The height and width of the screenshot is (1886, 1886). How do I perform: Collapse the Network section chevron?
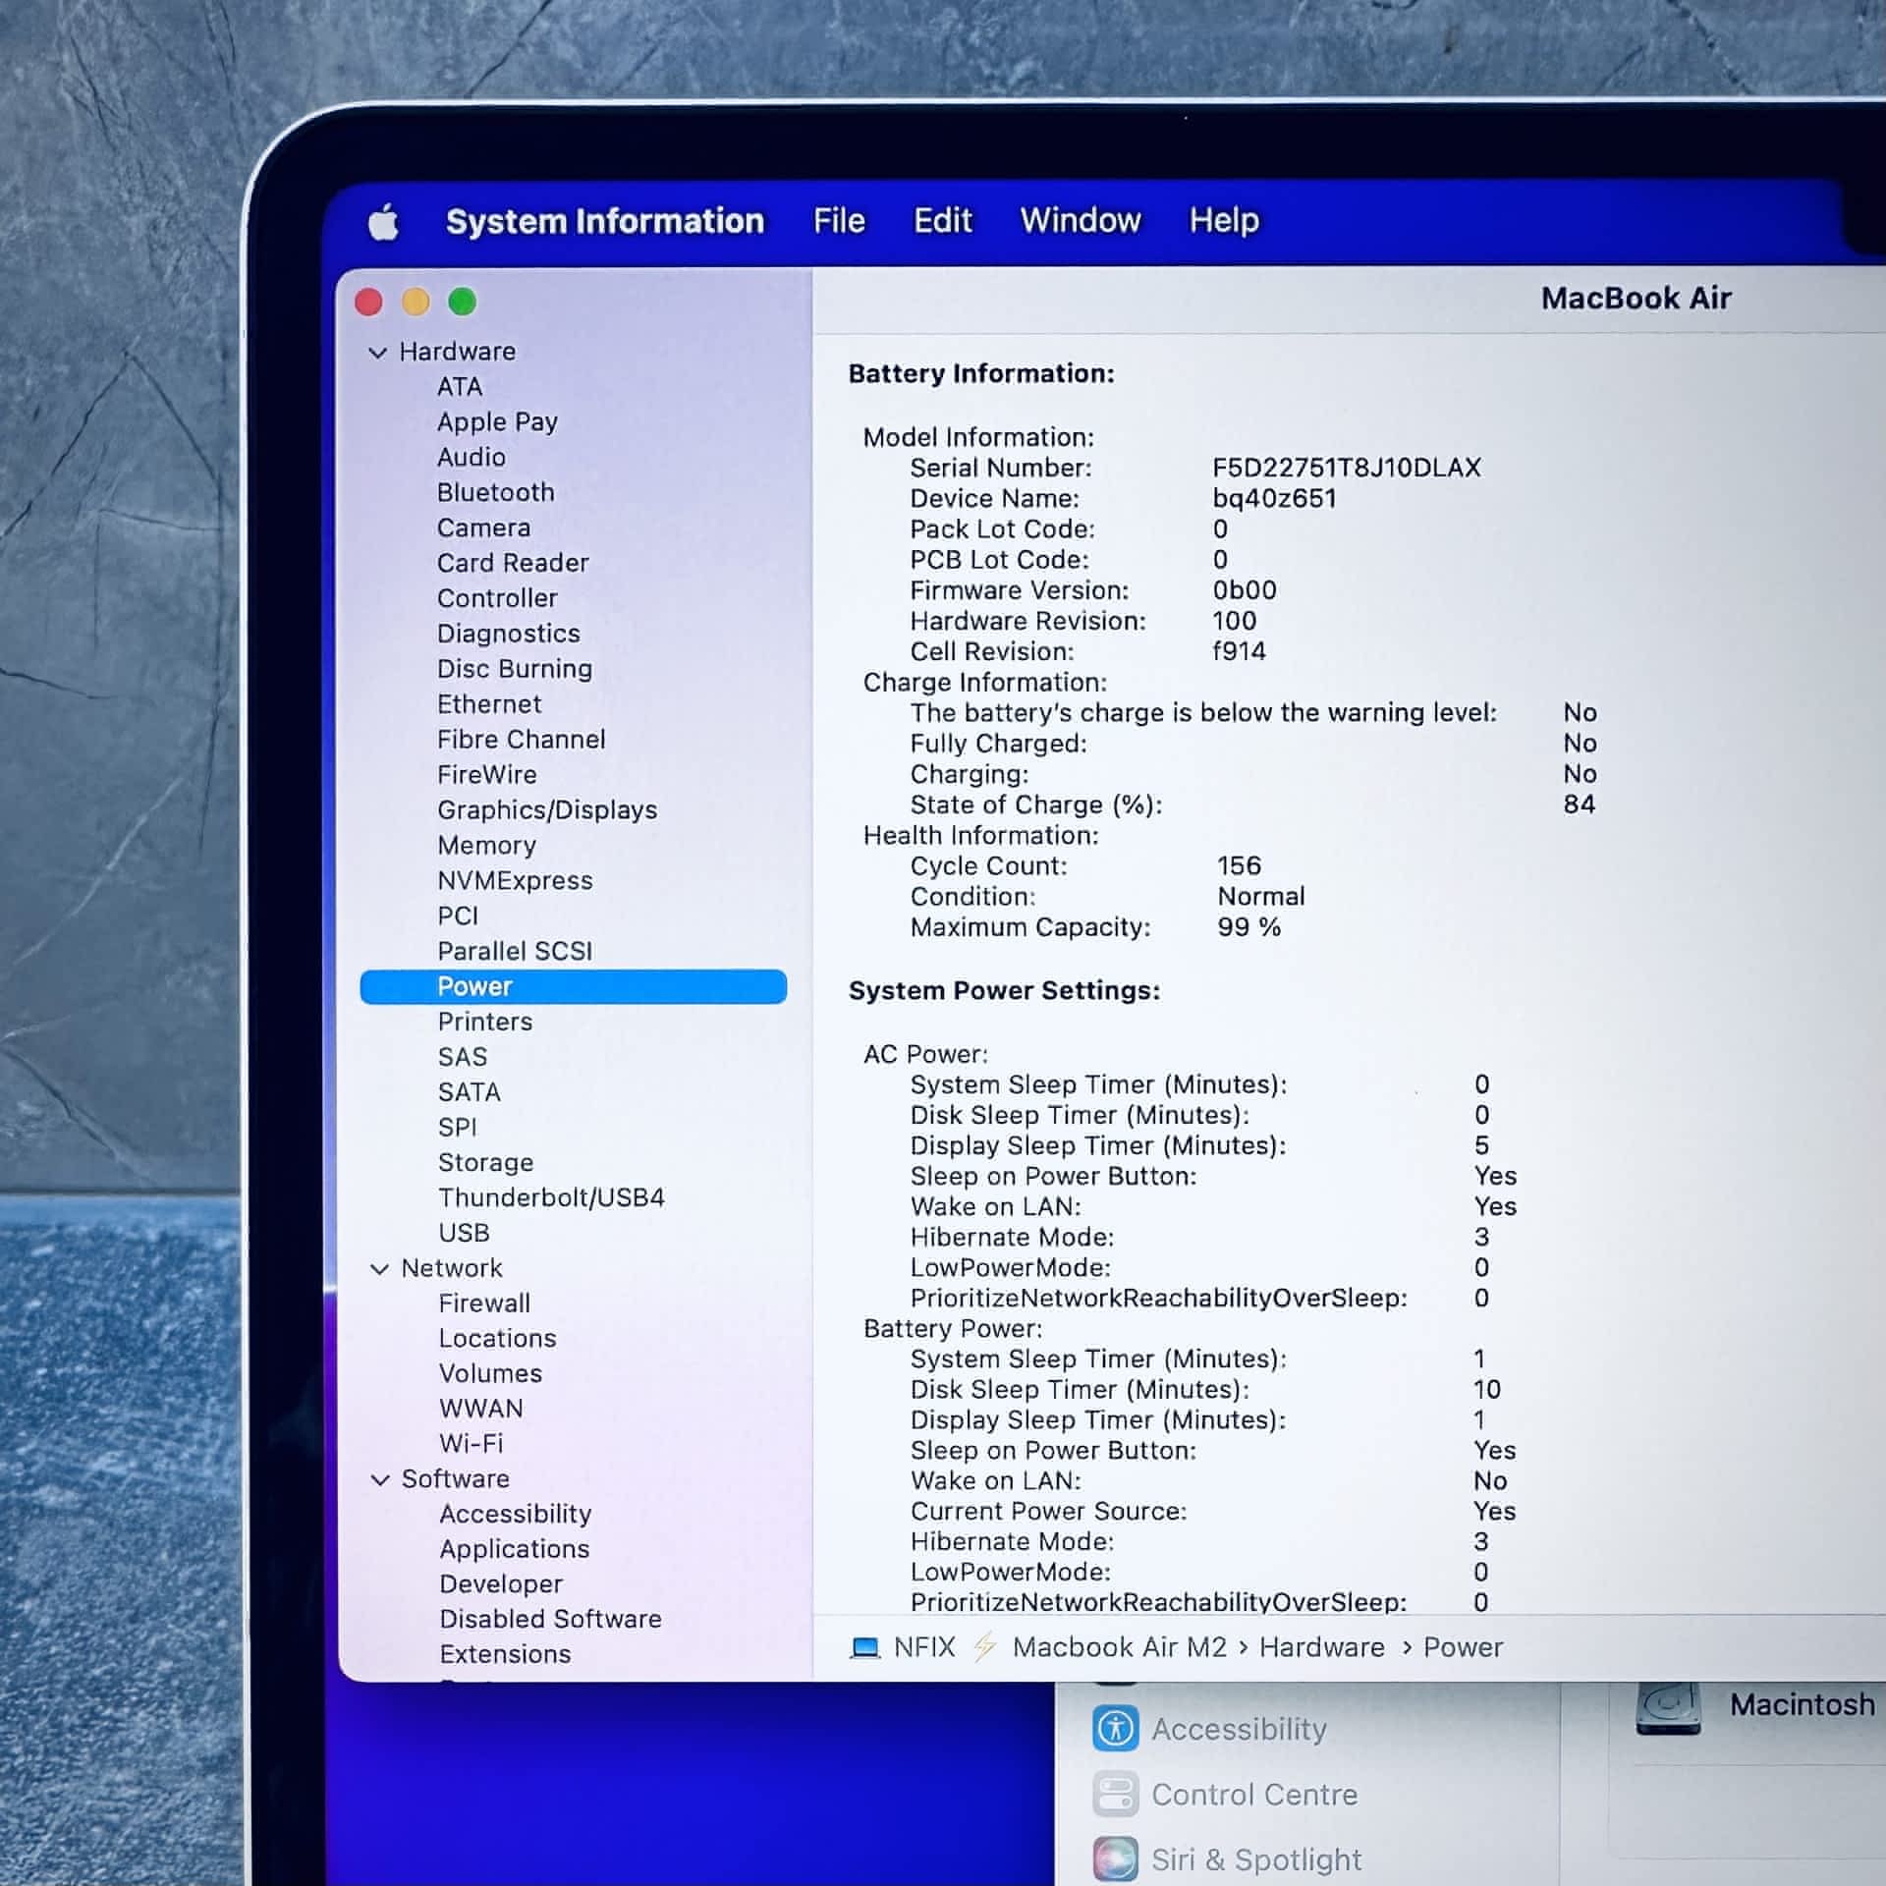[x=379, y=1269]
